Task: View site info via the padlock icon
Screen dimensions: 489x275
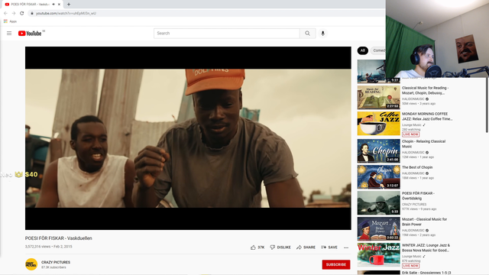Action: coord(32,14)
